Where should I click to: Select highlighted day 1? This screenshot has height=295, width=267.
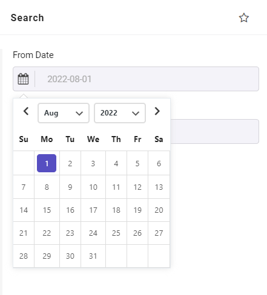coord(47,163)
